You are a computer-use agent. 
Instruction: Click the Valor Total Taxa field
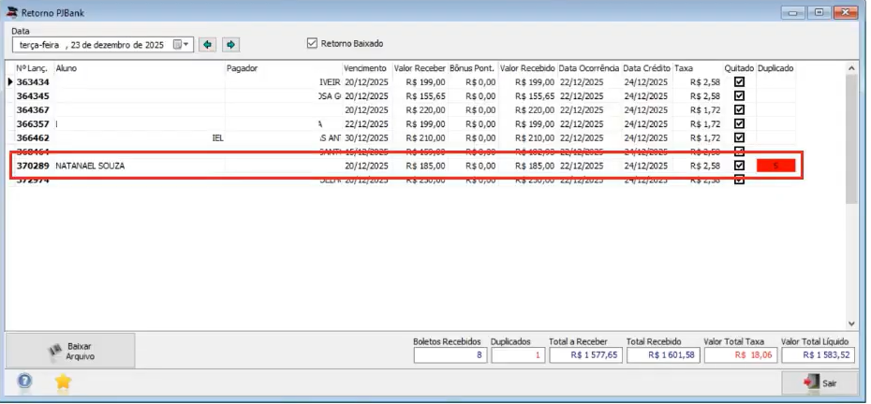[x=741, y=355]
